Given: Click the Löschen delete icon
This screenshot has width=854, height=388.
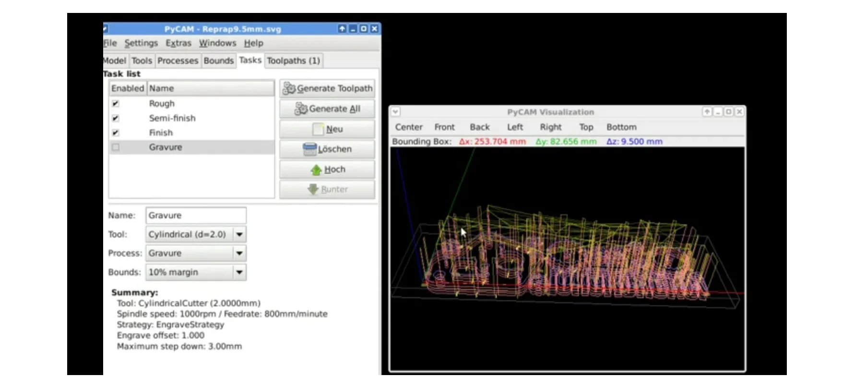Looking at the screenshot, I should (x=309, y=149).
